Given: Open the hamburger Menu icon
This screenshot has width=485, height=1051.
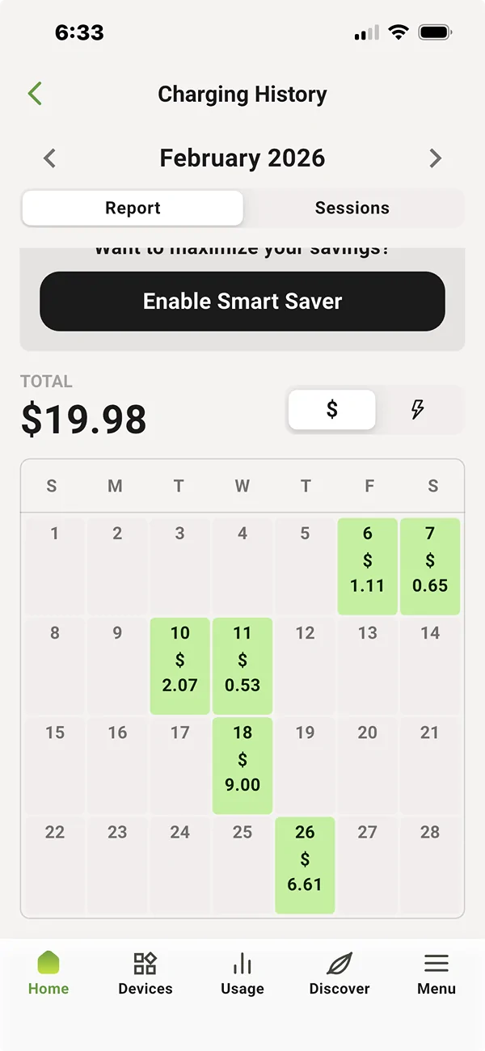Looking at the screenshot, I should point(436,964).
